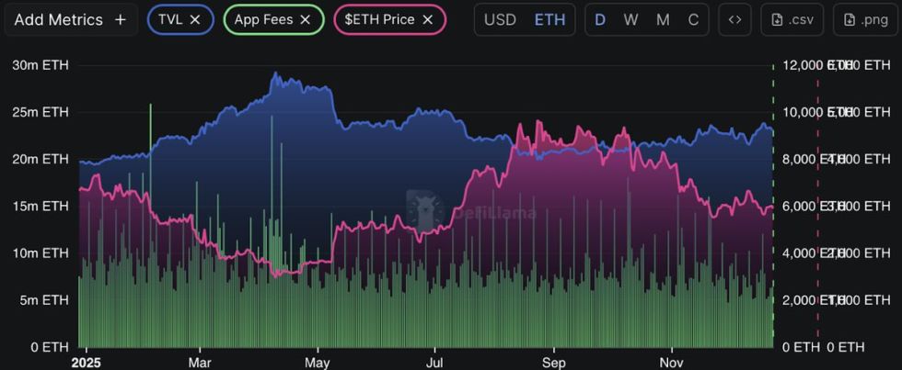This screenshot has width=902, height=370.
Task: Click the plus icon in Add Metrics
Action: pyautogui.click(x=120, y=19)
